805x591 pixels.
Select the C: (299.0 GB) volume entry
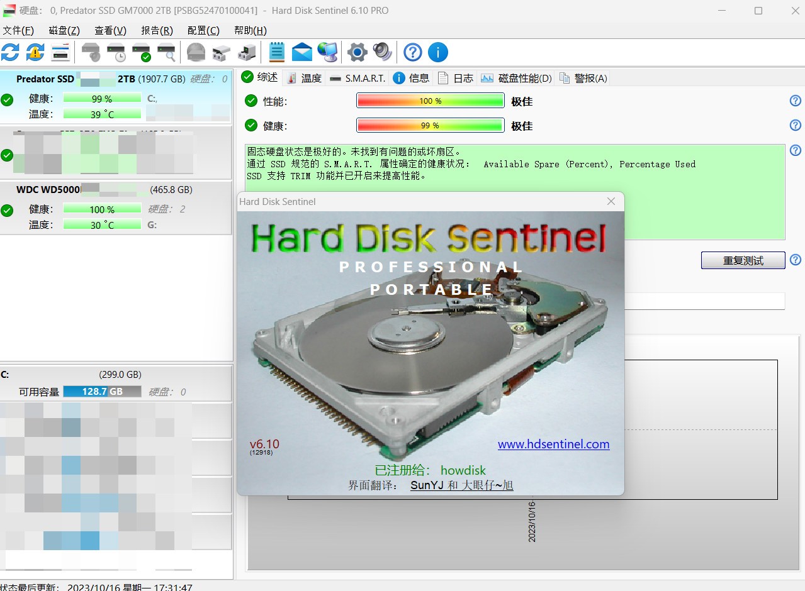pyautogui.click(x=116, y=382)
